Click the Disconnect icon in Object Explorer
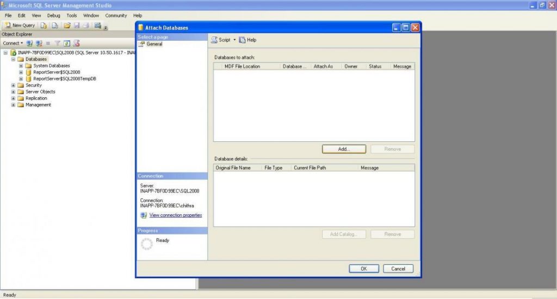557x299 pixels. coord(39,43)
